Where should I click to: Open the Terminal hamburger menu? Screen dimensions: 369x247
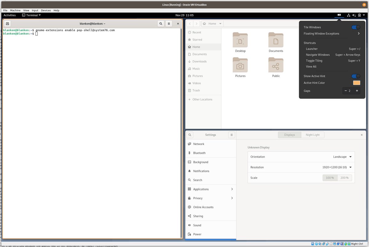[x=169, y=24]
